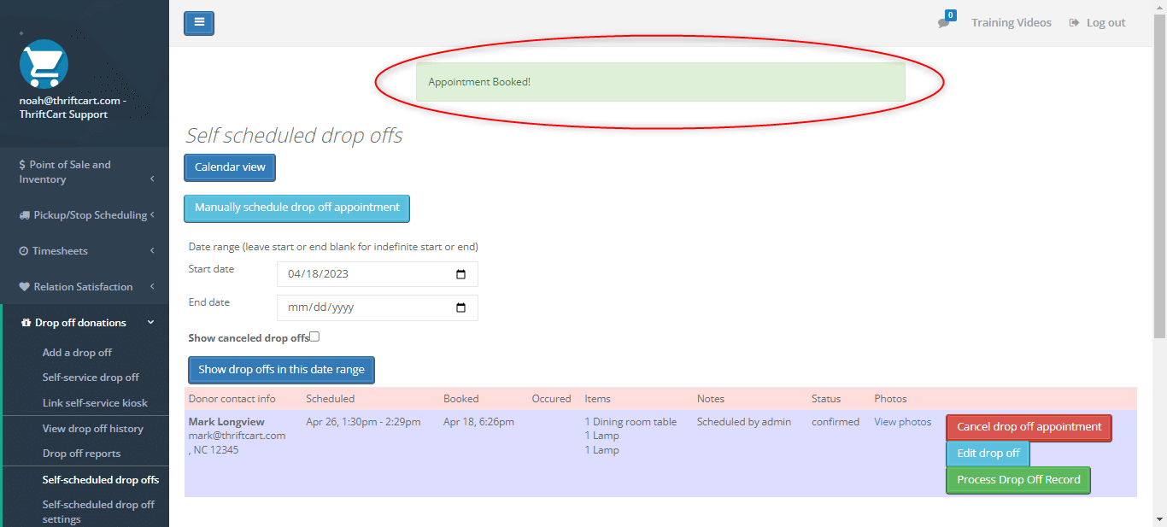
Task: Open Link self-service kiosk
Action: (x=95, y=403)
